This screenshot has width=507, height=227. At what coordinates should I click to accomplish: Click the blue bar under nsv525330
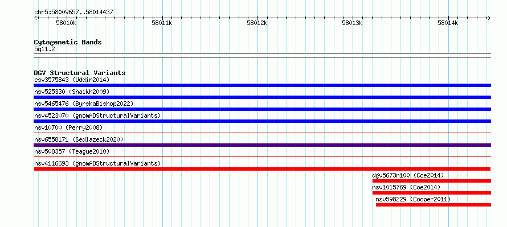[x=262, y=97]
